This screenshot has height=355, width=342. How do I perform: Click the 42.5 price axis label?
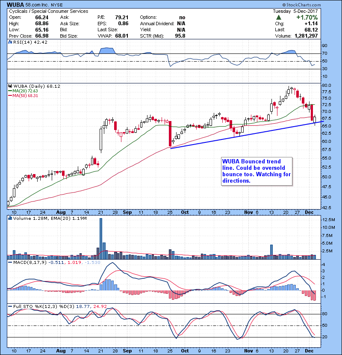(326, 207)
